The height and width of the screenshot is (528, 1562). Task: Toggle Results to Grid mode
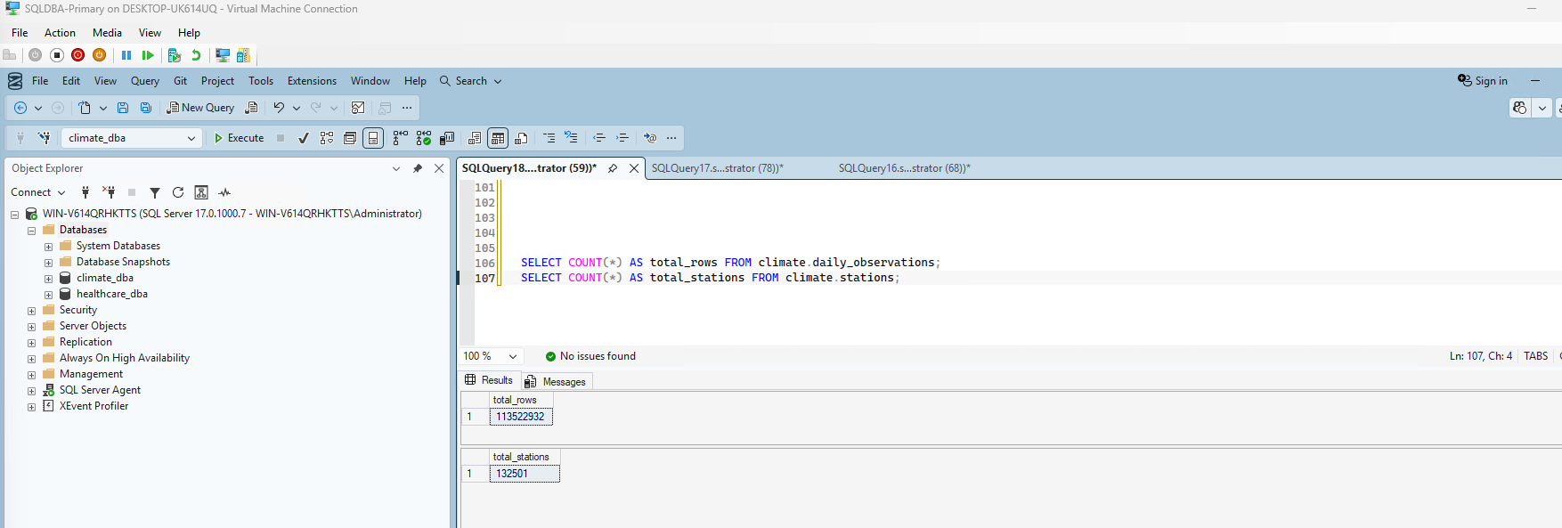coord(498,138)
